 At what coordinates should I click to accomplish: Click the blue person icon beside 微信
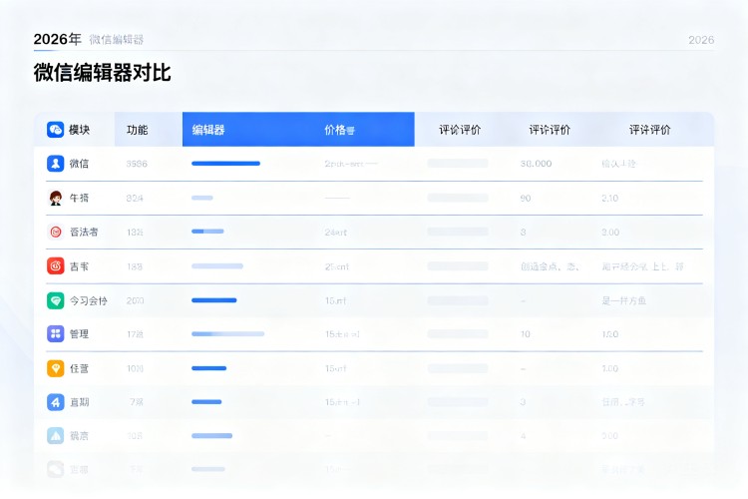tap(55, 164)
